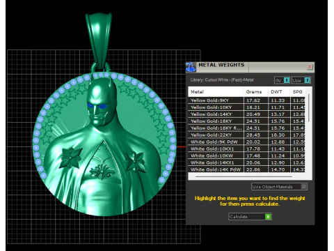This screenshot has height=251, width=334.
Task: Sort by the Grams column header
Action: click(255, 92)
